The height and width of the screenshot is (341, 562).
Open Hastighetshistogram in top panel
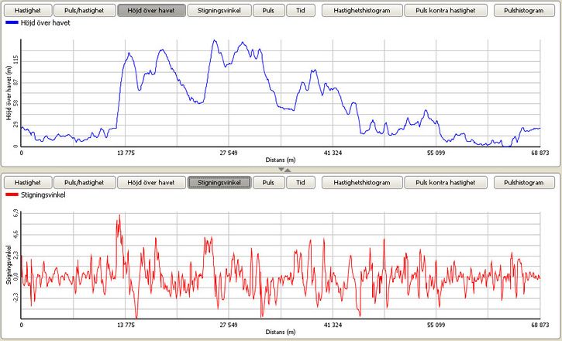pos(362,11)
